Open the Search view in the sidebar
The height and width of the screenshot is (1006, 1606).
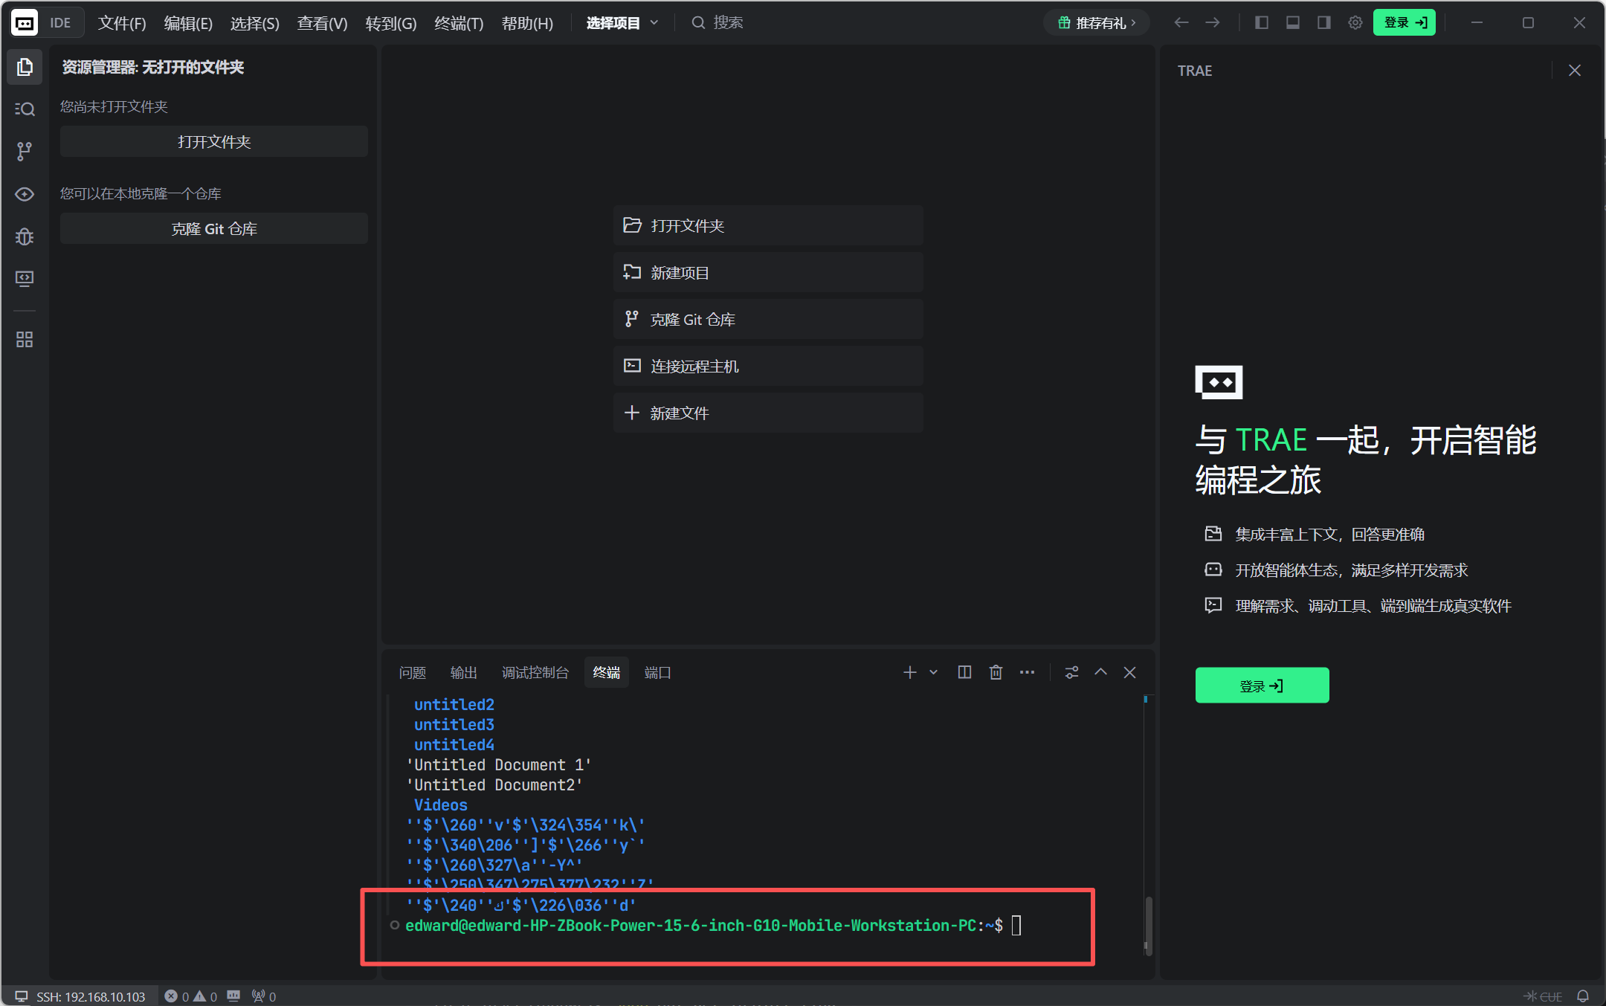(x=25, y=109)
